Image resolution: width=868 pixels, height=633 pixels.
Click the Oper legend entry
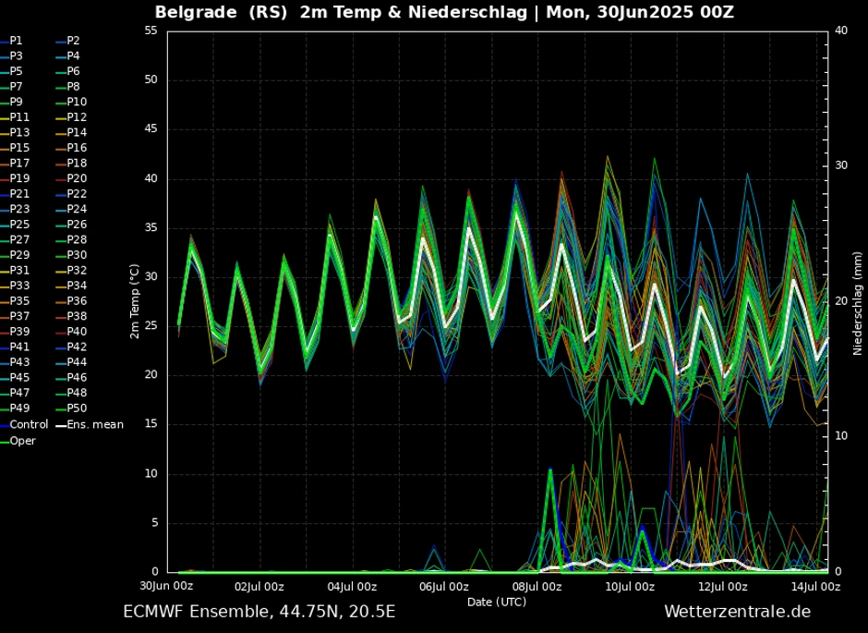(x=23, y=441)
